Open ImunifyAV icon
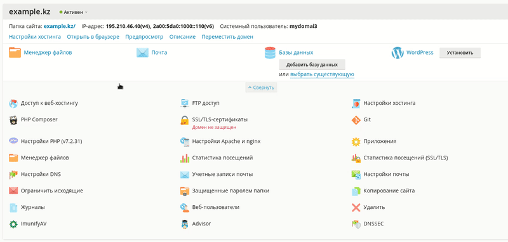508x242 pixels. pyautogui.click(x=13, y=224)
